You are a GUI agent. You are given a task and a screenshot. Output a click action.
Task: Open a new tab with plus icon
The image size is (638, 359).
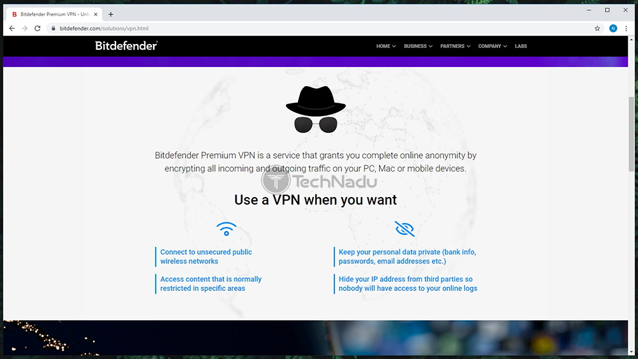tap(110, 14)
